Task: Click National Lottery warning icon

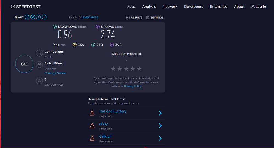Action: click(x=92, y=113)
